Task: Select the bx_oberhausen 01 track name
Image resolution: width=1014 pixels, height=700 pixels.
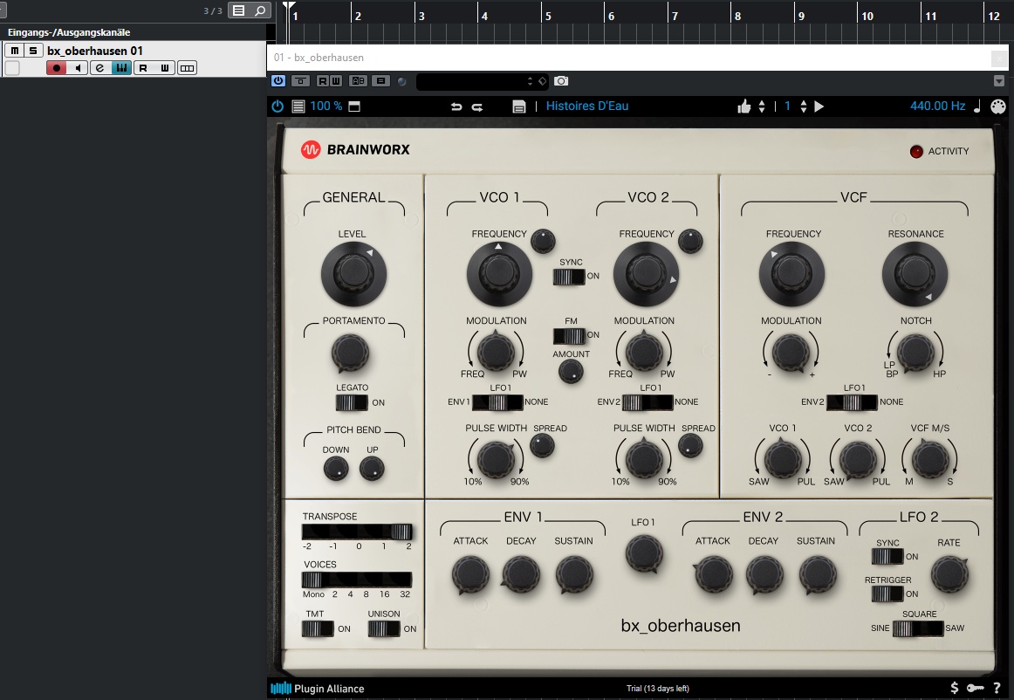Action: click(95, 51)
